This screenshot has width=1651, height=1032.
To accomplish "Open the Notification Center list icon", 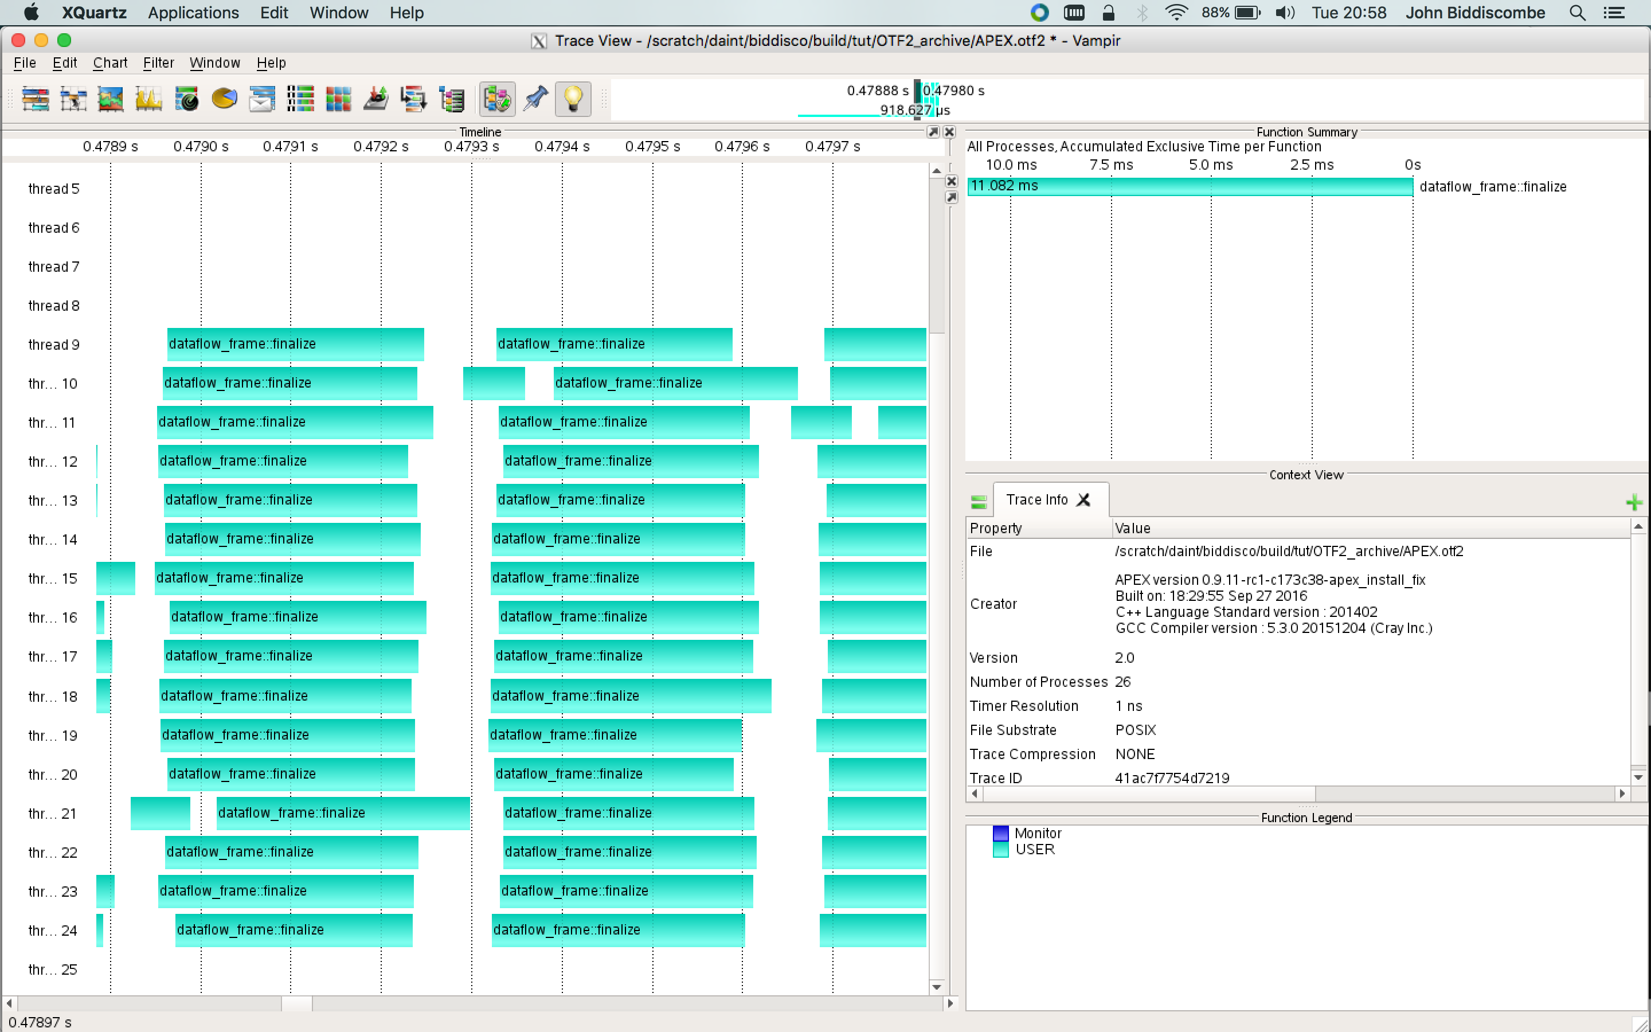I will pos(1614,12).
